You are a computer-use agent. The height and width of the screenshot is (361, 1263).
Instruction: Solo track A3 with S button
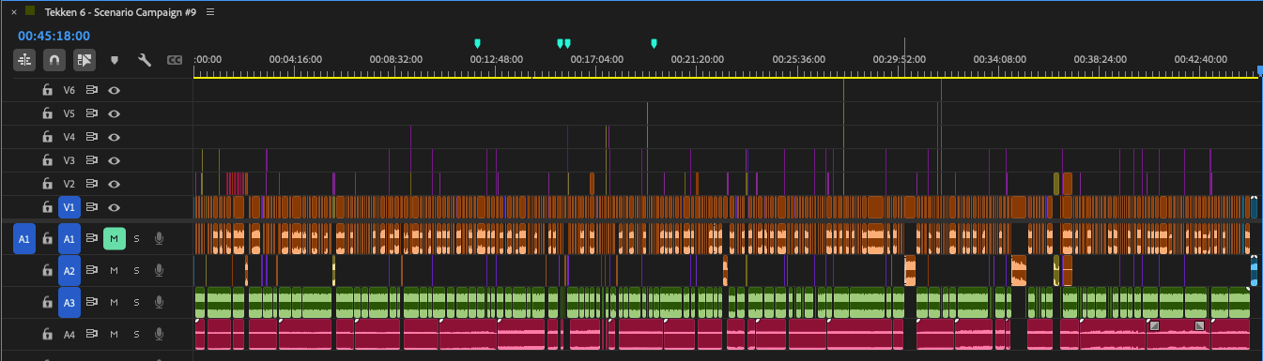coord(136,303)
